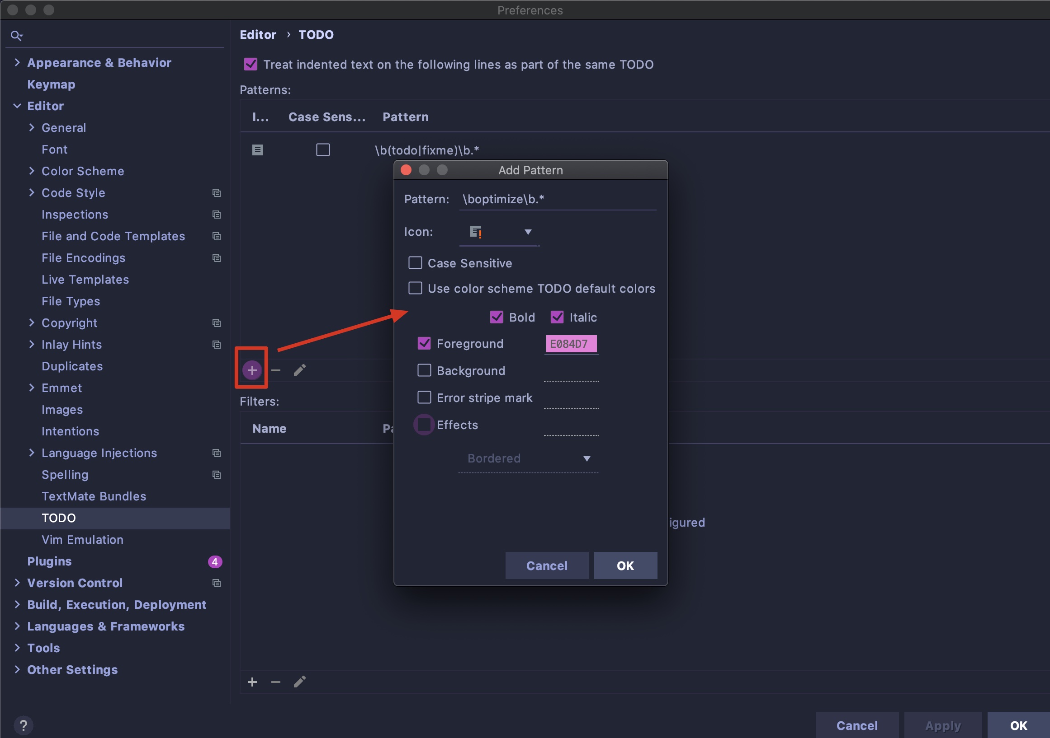Click the Pattern text input field
Viewport: 1050px width, 738px height.
click(x=558, y=200)
